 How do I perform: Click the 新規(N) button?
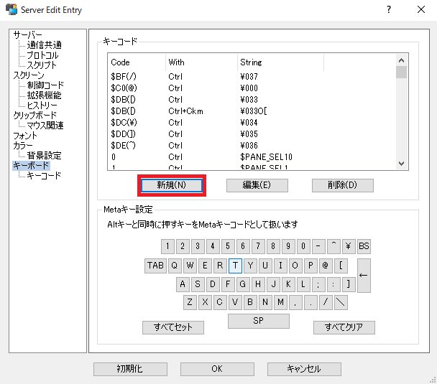171,185
